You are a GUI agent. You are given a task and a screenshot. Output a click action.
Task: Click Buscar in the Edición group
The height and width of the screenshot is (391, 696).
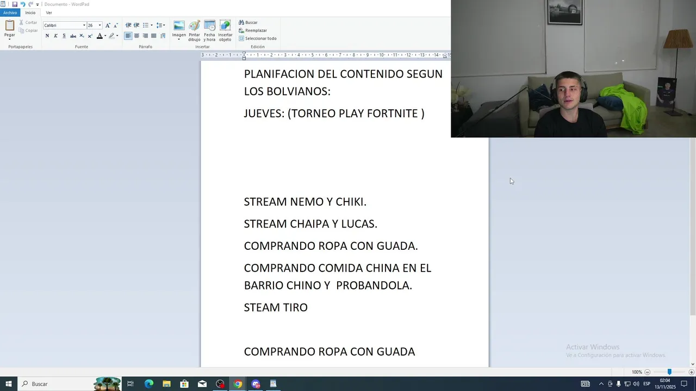[x=248, y=23]
